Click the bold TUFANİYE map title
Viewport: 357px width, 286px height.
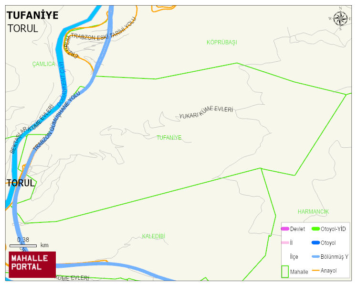(x=32, y=15)
